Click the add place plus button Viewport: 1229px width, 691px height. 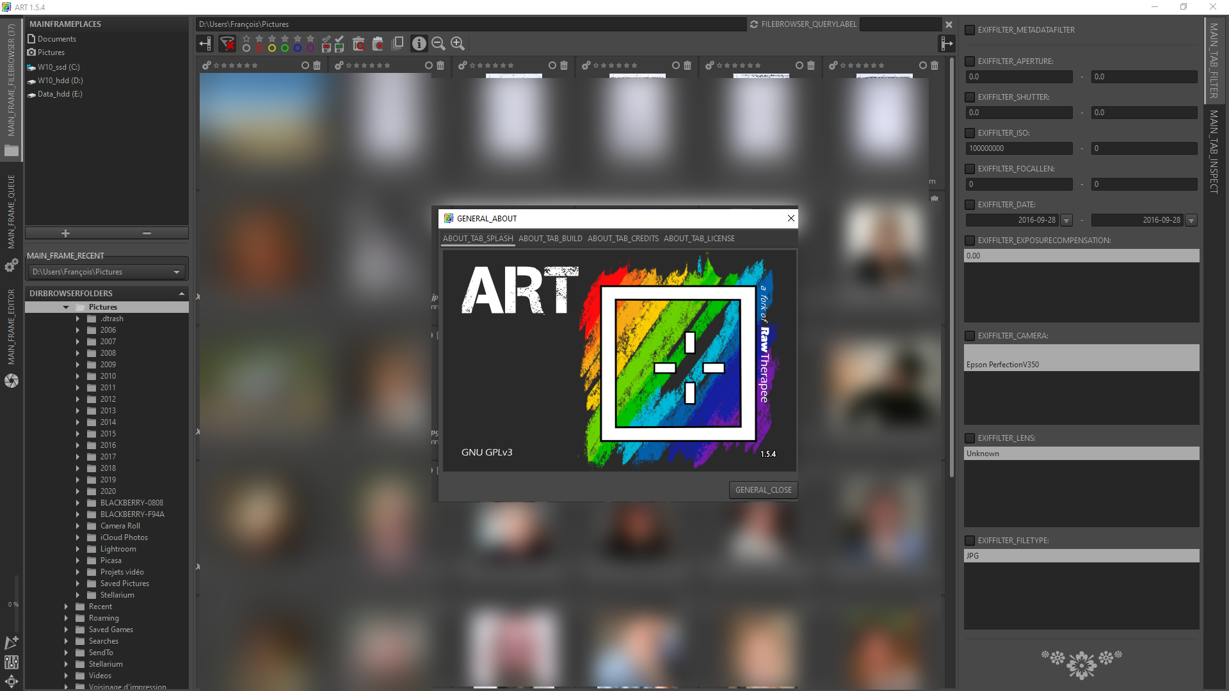point(65,234)
